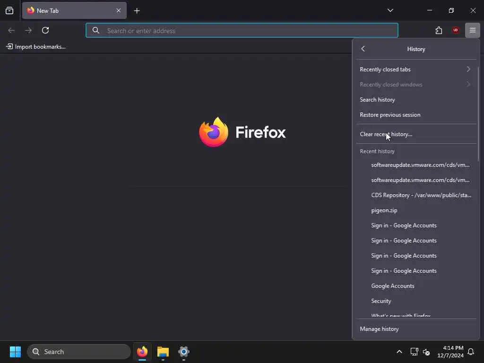Open CDS Repository history entry

click(x=415, y=195)
